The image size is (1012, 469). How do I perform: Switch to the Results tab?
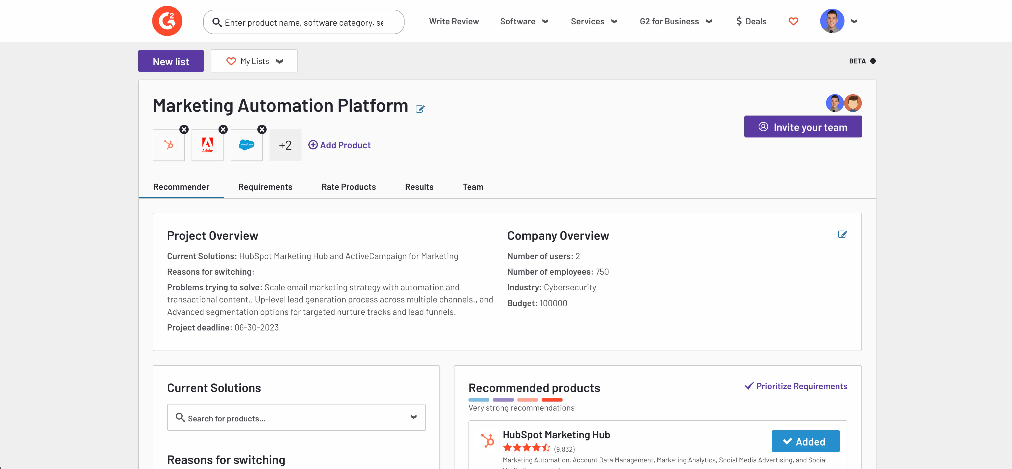(x=419, y=187)
